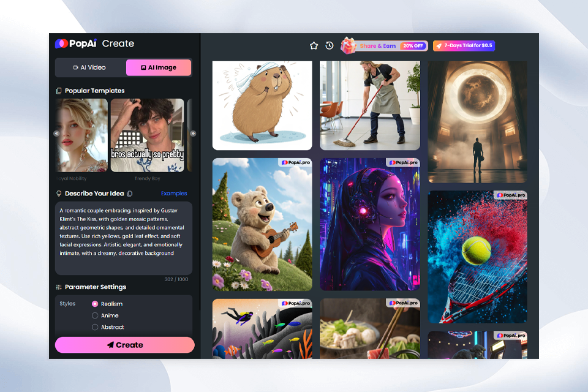Click the Parameter Settings heading

(96, 287)
